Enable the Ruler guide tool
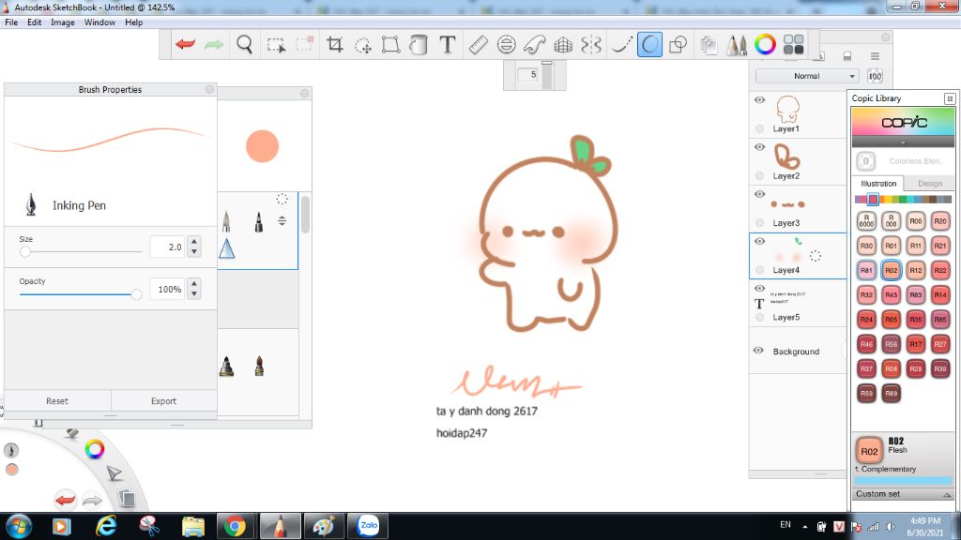The width and height of the screenshot is (961, 540). (478, 44)
